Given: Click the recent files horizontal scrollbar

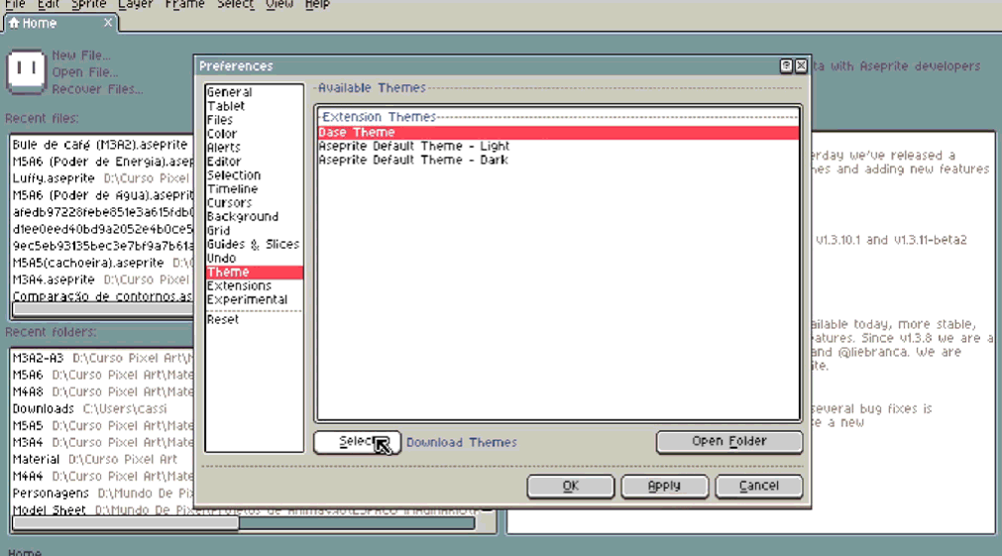Looking at the screenshot, I should tap(102, 310).
